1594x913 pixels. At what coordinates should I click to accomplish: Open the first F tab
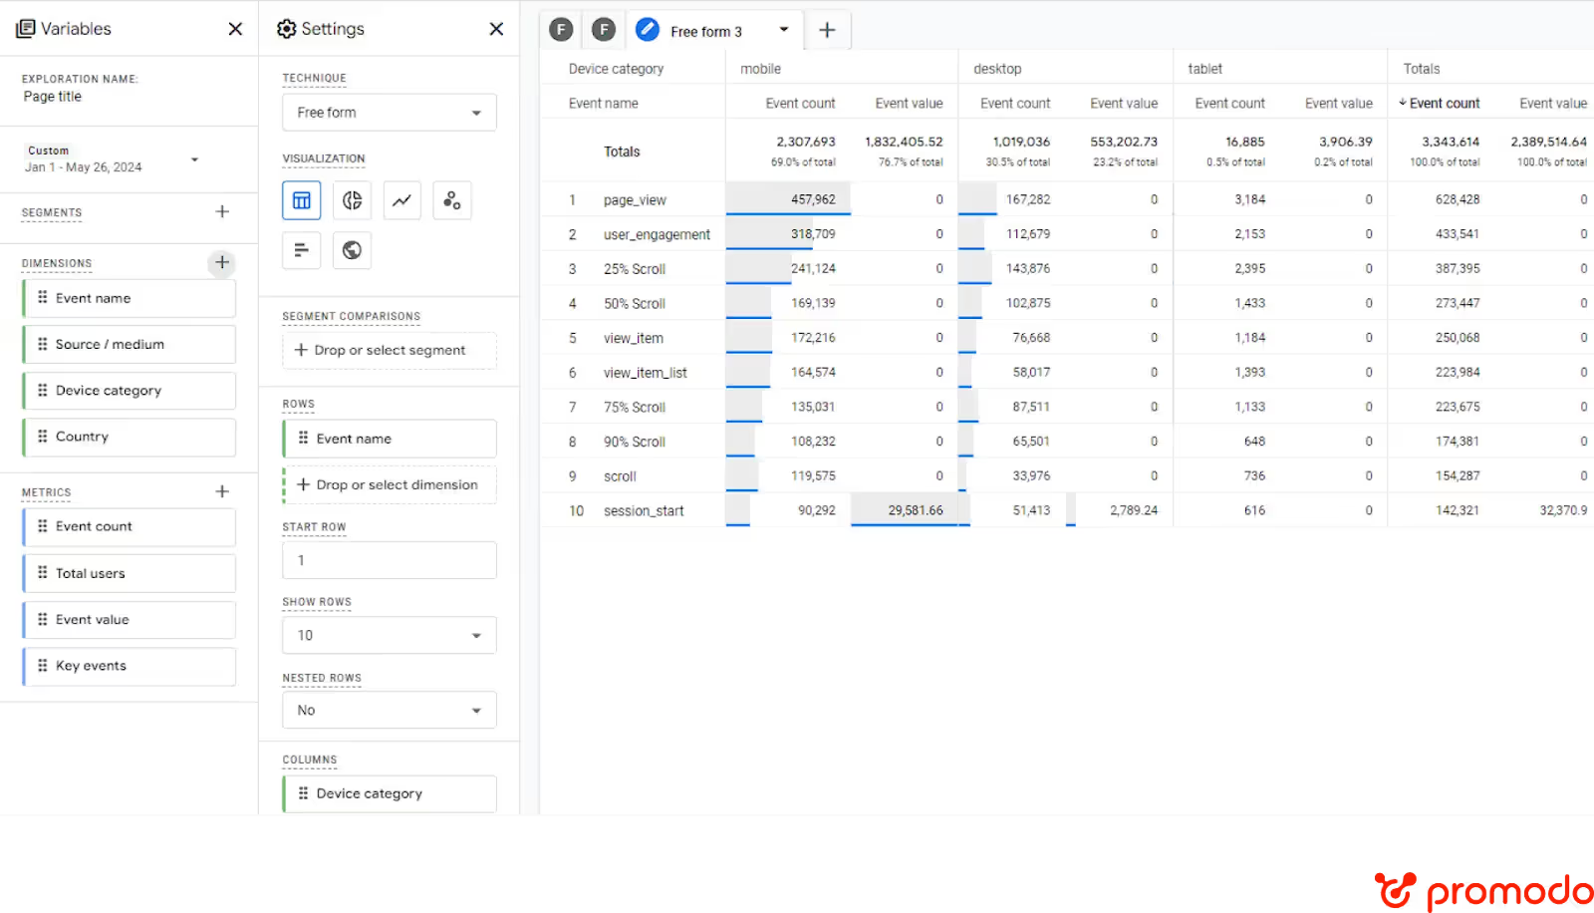point(562,30)
